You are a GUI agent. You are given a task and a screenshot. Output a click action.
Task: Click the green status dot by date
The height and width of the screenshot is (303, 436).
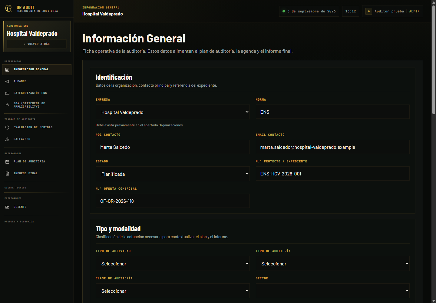[x=284, y=11]
